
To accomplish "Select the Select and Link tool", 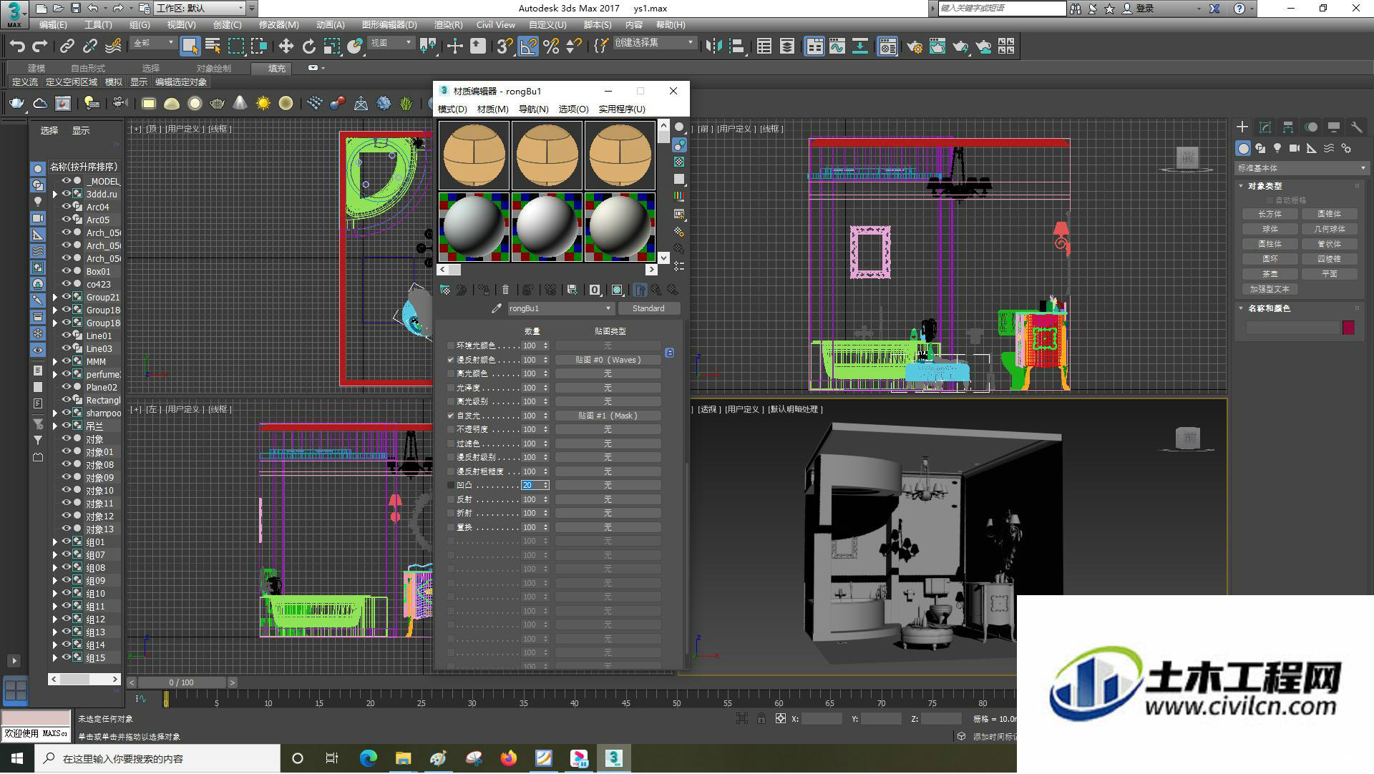I will coord(67,46).
